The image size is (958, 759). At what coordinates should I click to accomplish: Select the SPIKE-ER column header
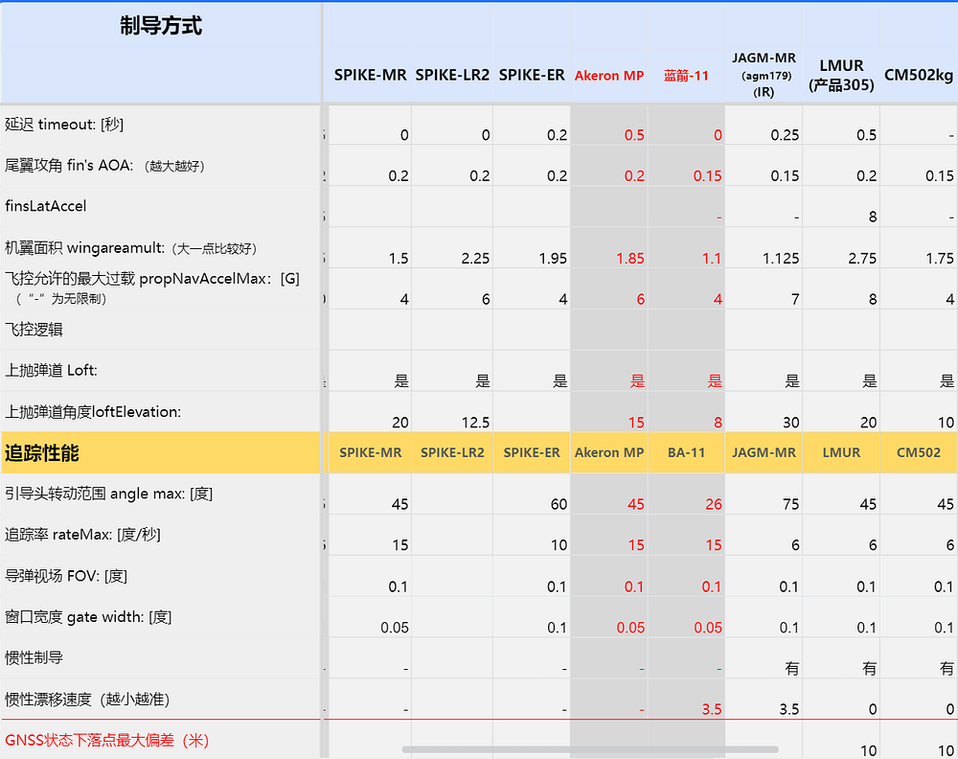point(533,74)
